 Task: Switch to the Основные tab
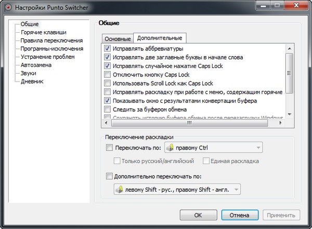point(117,39)
